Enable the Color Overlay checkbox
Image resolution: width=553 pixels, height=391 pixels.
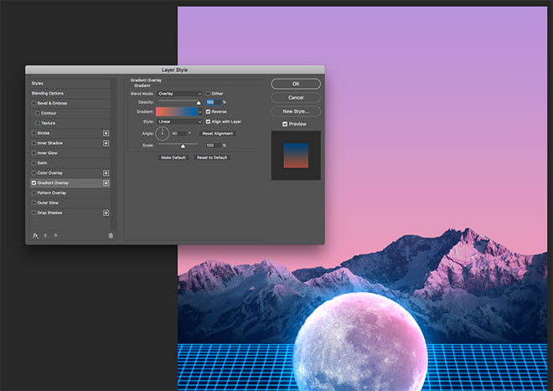(34, 172)
